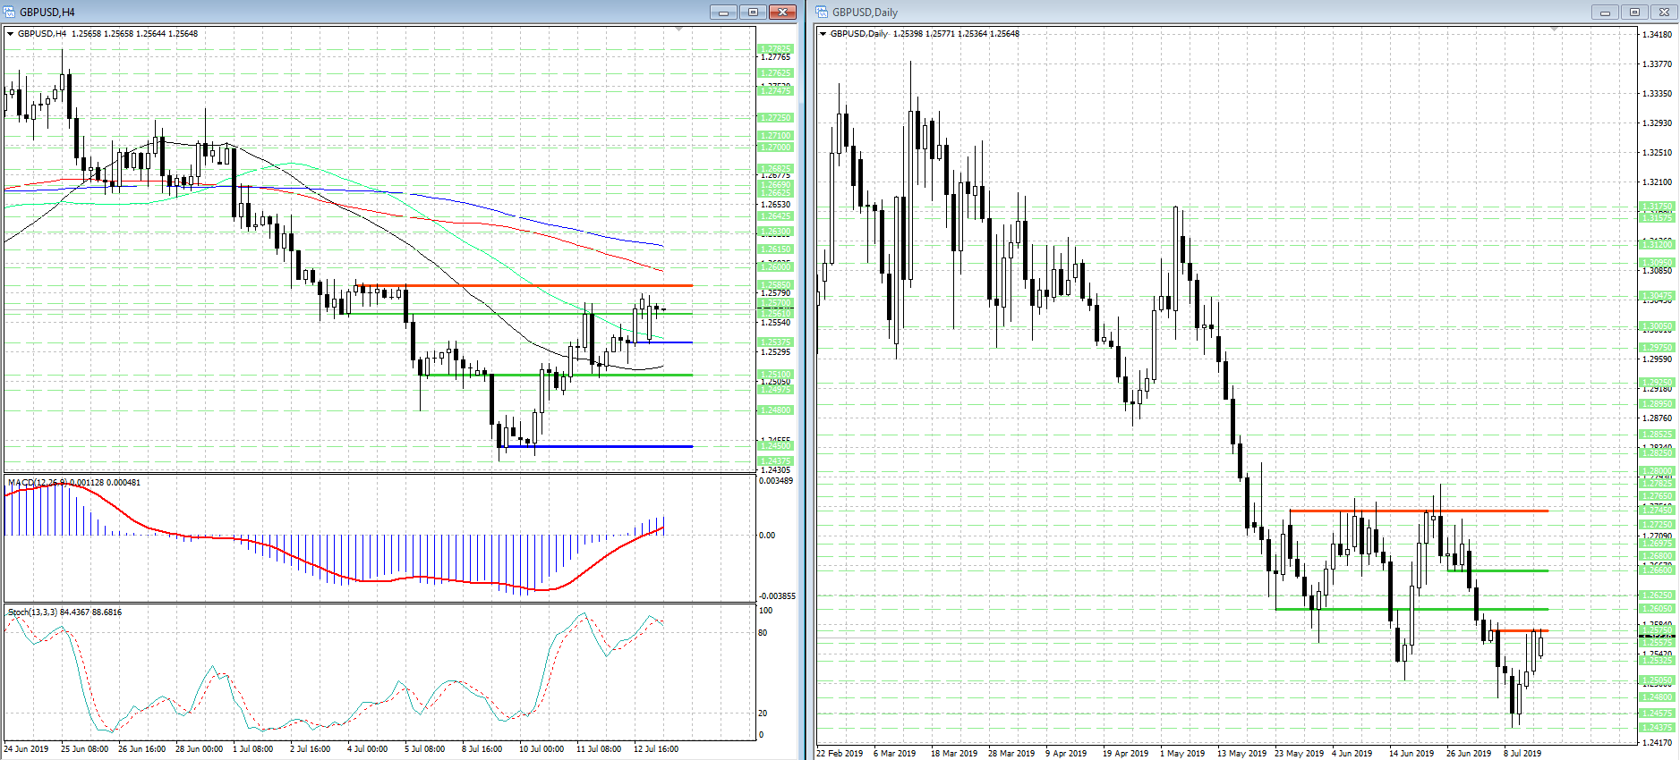Click the 26 Jun 2019 date label
Screen dimensions: 1680x760
click(x=1469, y=754)
